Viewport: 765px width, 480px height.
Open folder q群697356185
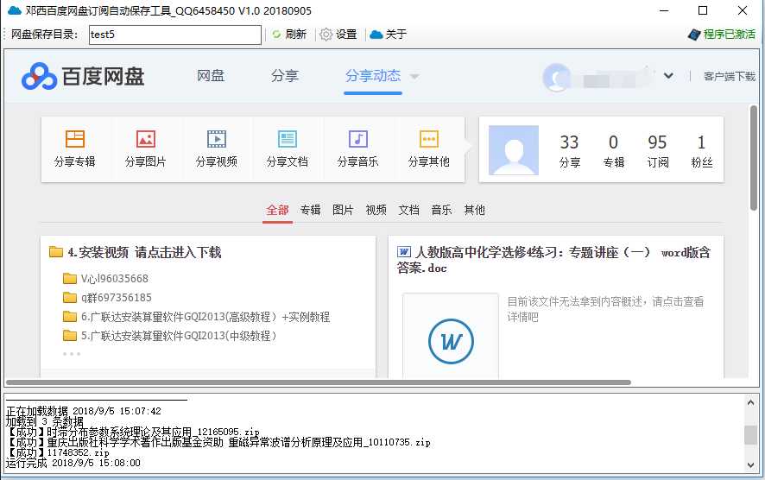[116, 298]
